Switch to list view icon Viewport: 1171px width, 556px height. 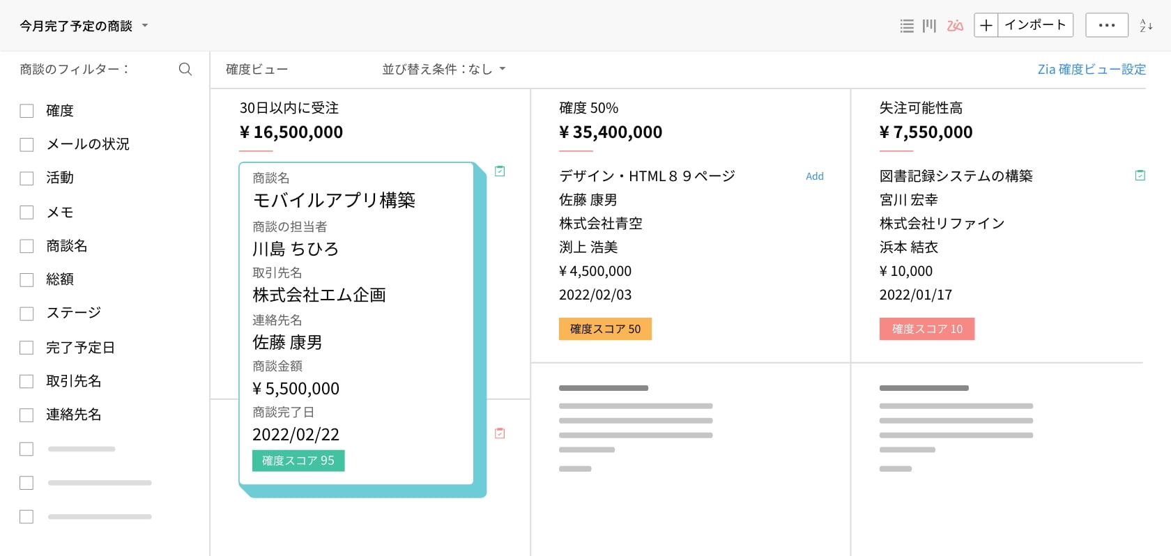(906, 26)
